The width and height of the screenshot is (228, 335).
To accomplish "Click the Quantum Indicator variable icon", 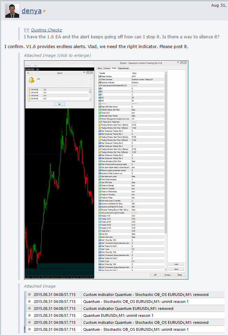I will 100,83.
